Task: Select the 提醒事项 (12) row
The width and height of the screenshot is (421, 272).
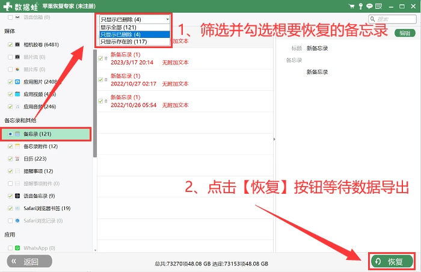Action: pyautogui.click(x=46, y=172)
